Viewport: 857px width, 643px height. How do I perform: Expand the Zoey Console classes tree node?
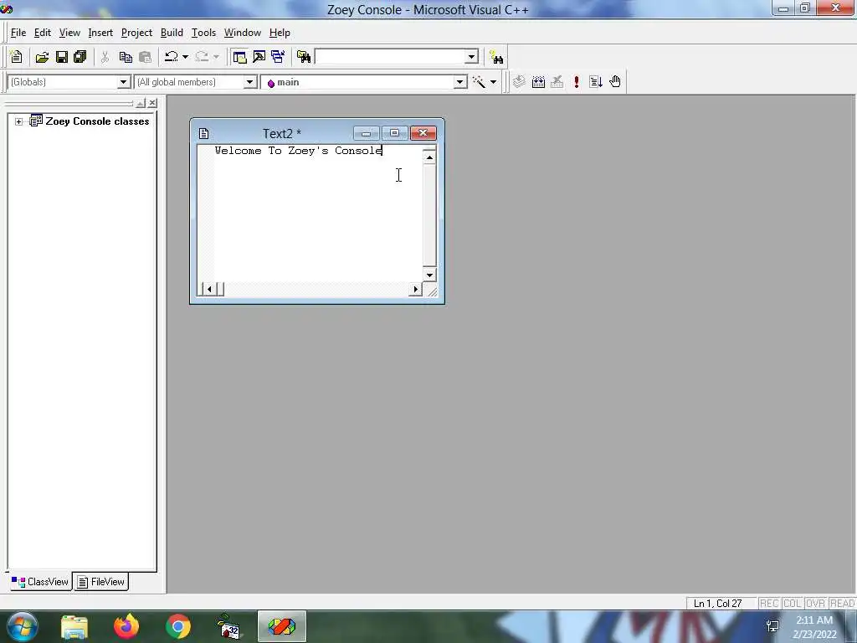pos(18,121)
